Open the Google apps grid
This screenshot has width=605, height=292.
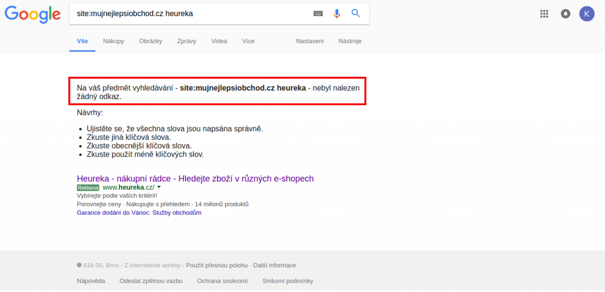tap(544, 14)
